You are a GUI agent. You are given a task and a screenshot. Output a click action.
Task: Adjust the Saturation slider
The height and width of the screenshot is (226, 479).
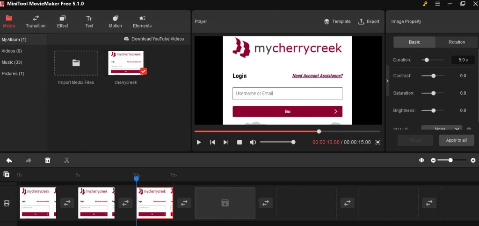click(x=433, y=93)
